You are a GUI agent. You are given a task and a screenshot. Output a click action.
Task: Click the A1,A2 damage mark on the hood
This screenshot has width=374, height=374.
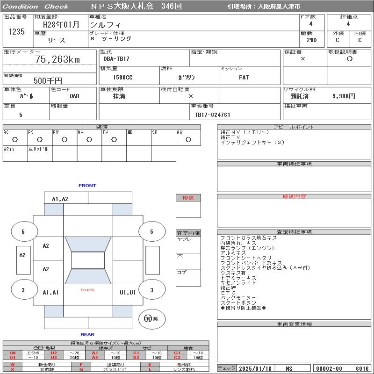[x=60, y=199]
